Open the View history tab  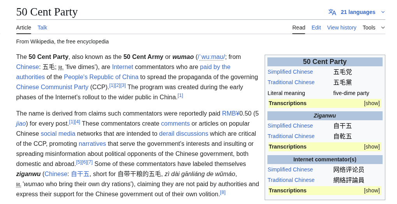coord(342,28)
